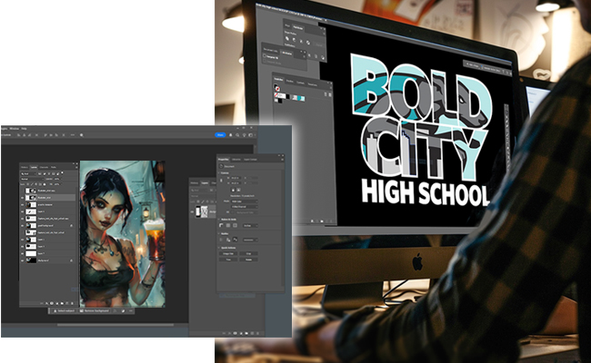Switch to the Properties tab
Screen dimensions: 591x363
pos(224,158)
